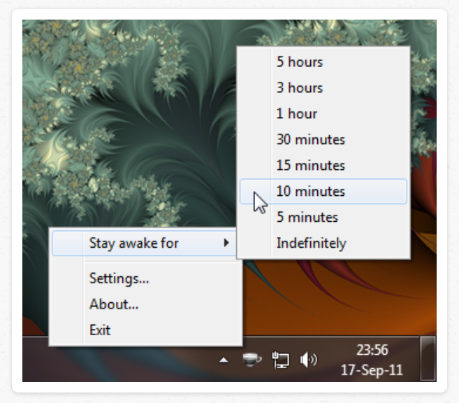Image resolution: width=459 pixels, height=403 pixels.
Task: Show hidden tray icons arrow
Action: click(x=224, y=360)
